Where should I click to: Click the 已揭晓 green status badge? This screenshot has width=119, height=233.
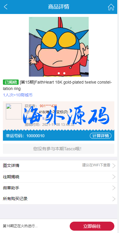tap(11, 82)
